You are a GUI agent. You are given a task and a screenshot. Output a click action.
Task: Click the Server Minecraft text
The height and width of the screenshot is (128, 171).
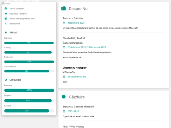[x=17, y=9]
